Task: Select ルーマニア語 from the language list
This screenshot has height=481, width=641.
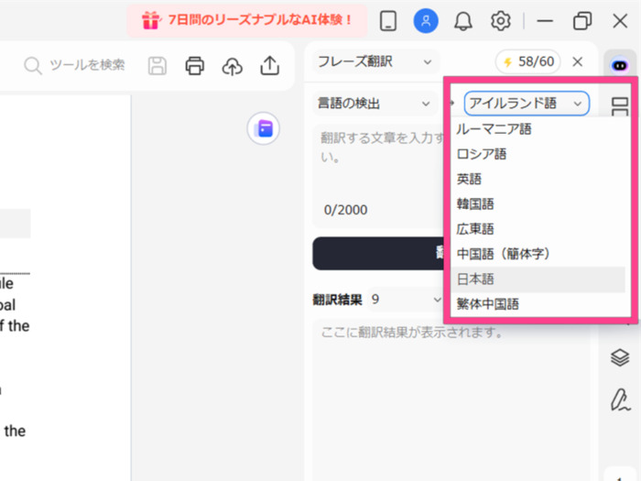Action: (538, 129)
